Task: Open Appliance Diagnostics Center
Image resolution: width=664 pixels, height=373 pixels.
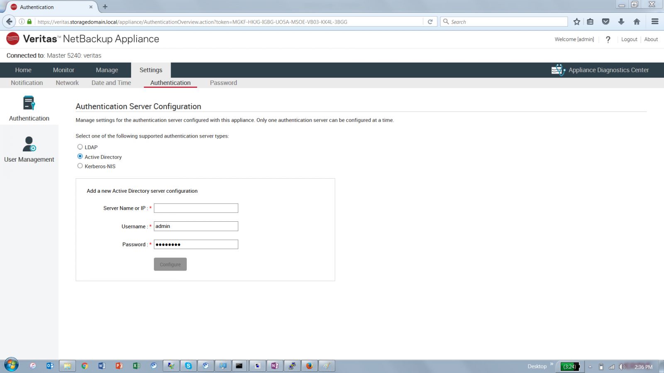Action: point(600,70)
